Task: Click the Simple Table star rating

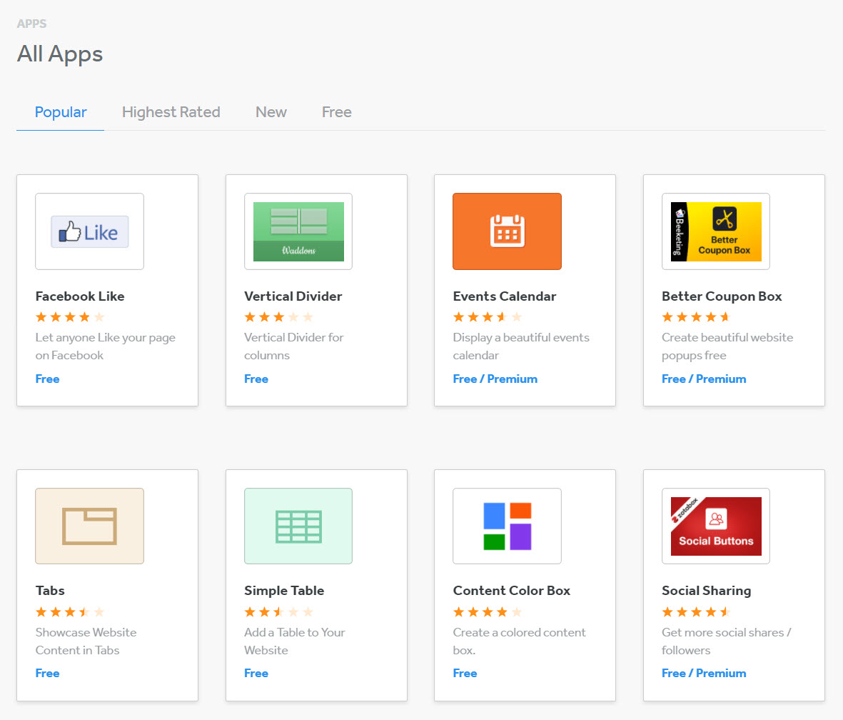Action: coord(278,612)
